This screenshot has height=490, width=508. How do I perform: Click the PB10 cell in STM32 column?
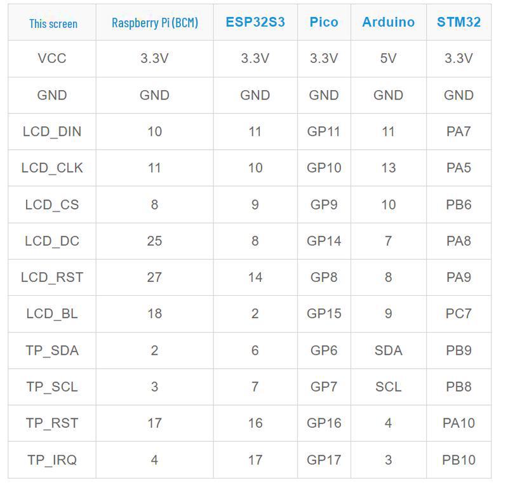point(458,460)
